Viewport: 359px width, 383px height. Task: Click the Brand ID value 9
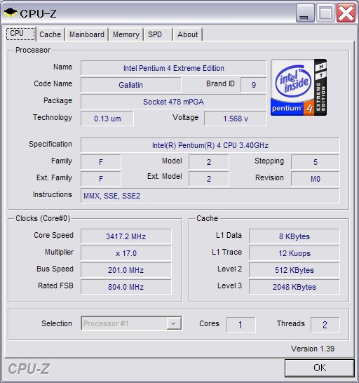click(x=254, y=85)
